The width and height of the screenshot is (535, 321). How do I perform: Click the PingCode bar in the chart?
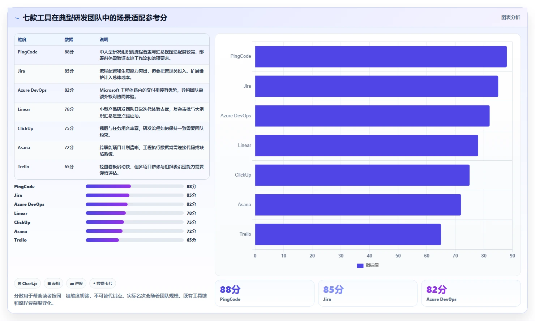tap(381, 56)
